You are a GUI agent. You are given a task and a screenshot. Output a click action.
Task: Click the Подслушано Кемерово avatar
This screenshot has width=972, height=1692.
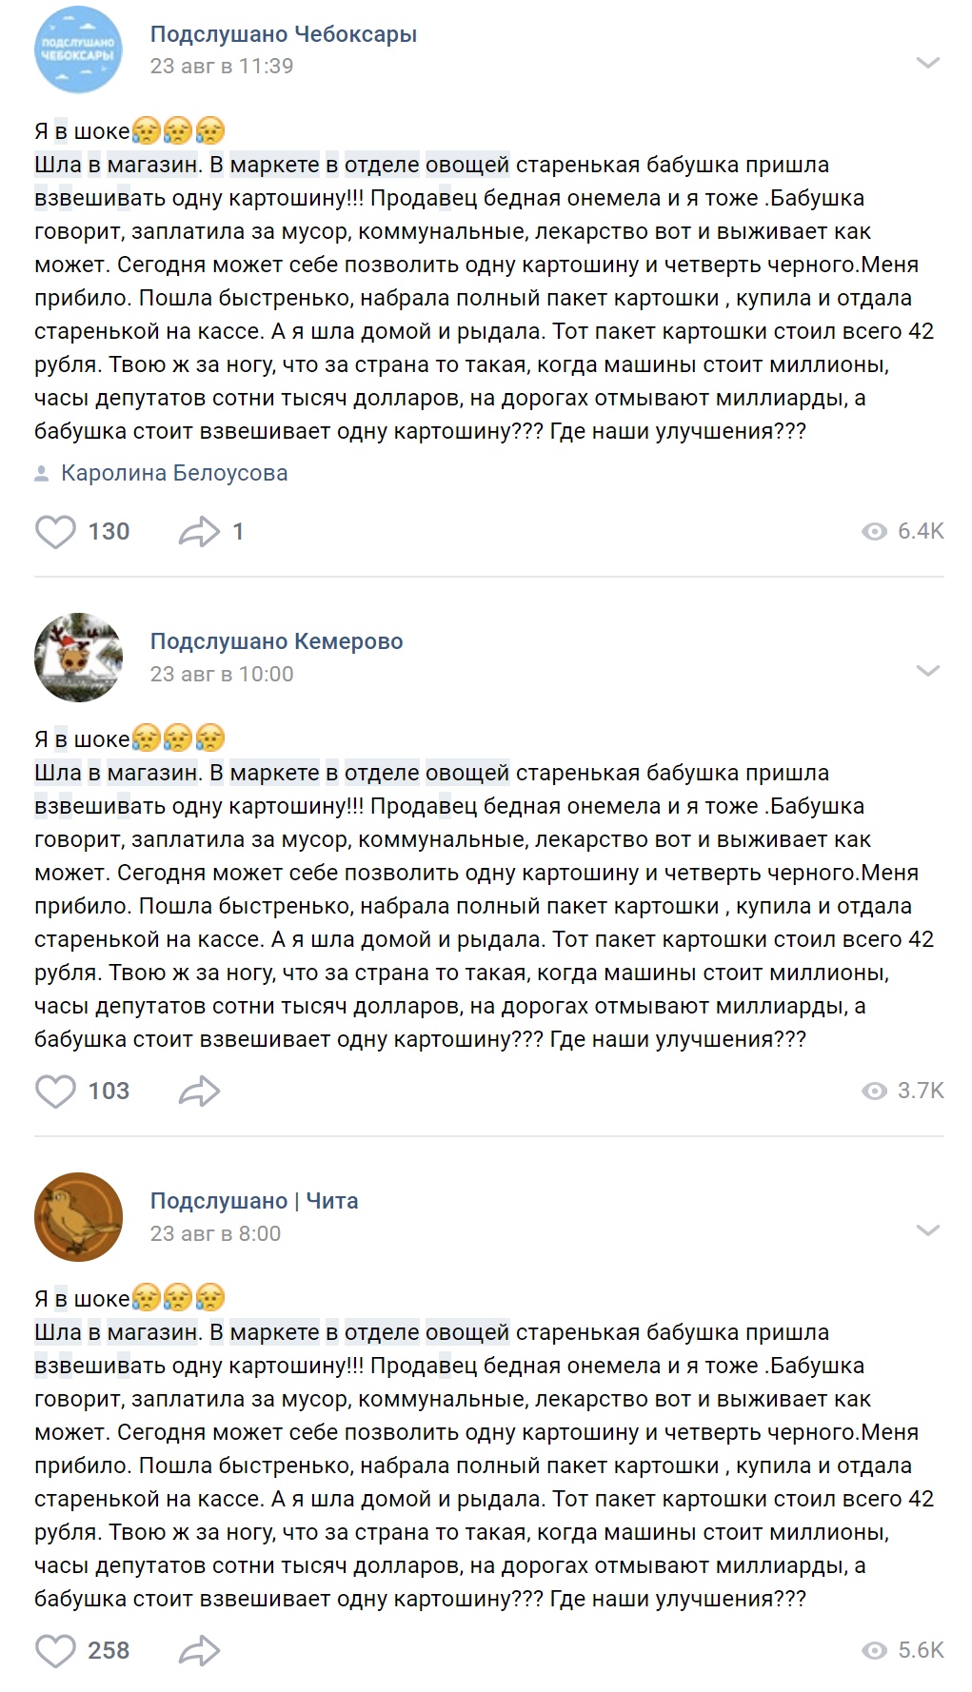(x=79, y=658)
